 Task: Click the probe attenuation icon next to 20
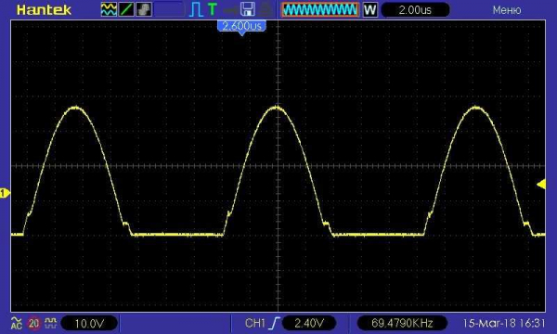tap(51, 323)
